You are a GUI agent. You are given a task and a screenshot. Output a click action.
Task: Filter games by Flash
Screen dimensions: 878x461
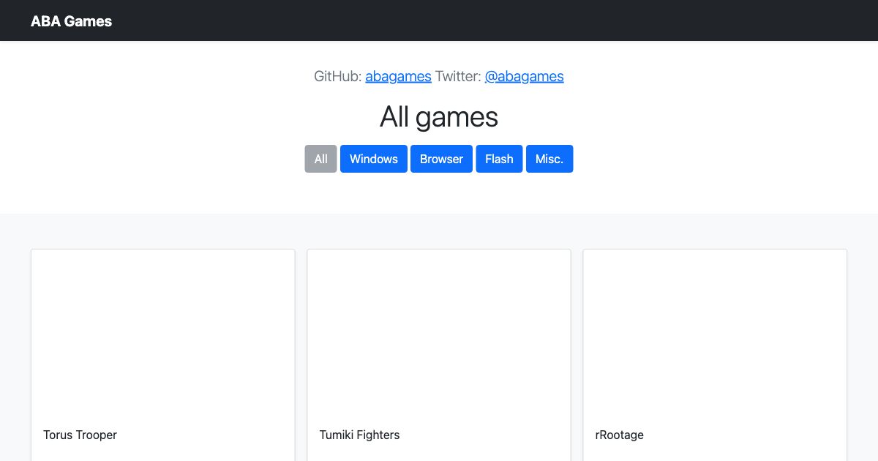[x=499, y=159]
